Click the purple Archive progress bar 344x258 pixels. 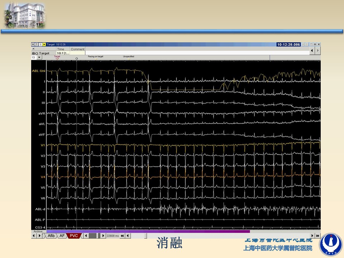(x=148, y=231)
